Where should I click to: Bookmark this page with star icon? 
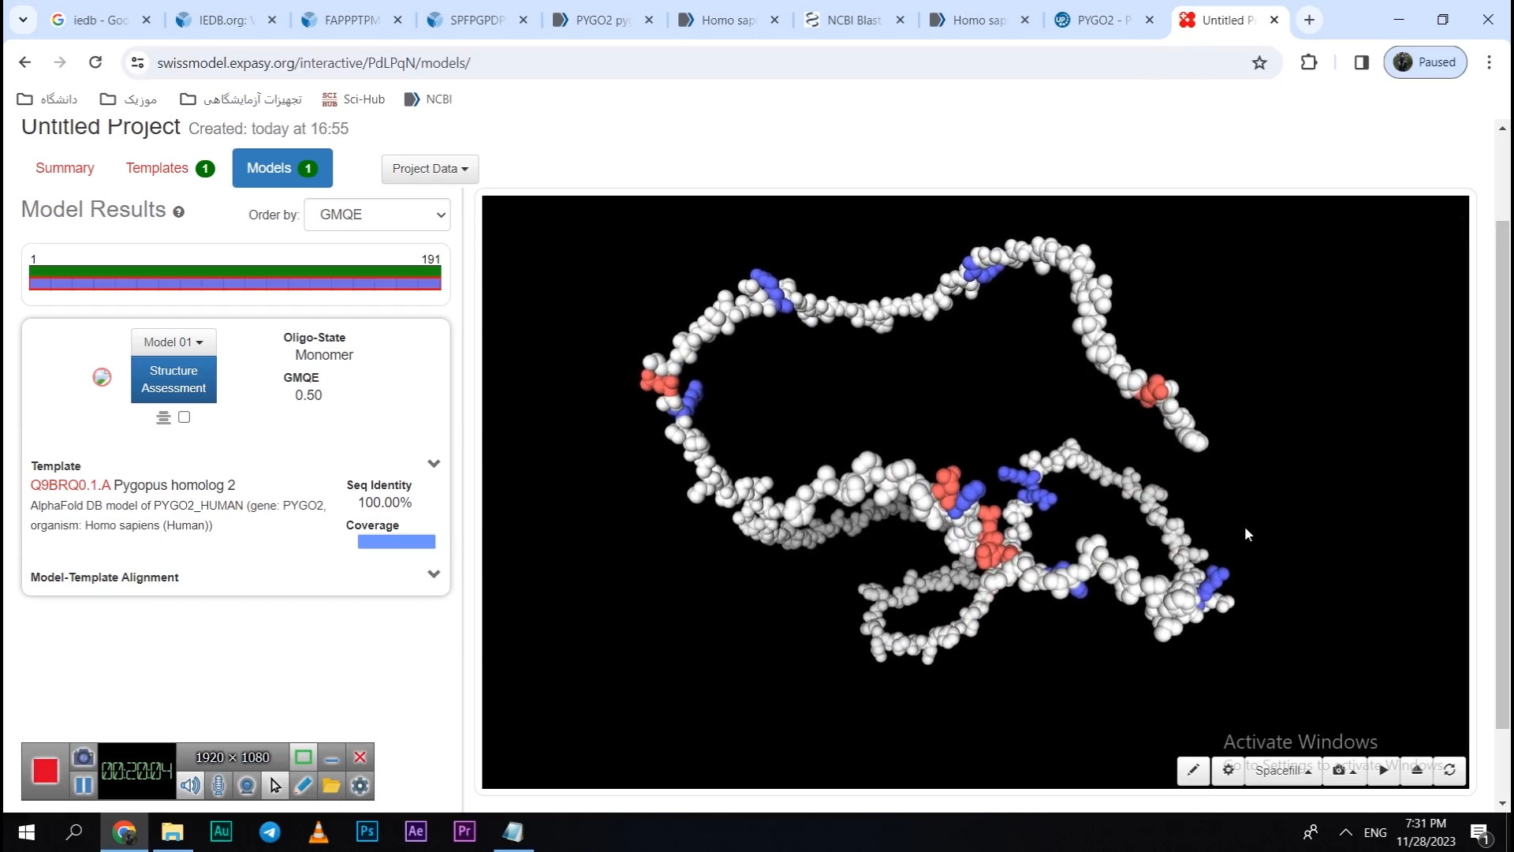(x=1259, y=62)
